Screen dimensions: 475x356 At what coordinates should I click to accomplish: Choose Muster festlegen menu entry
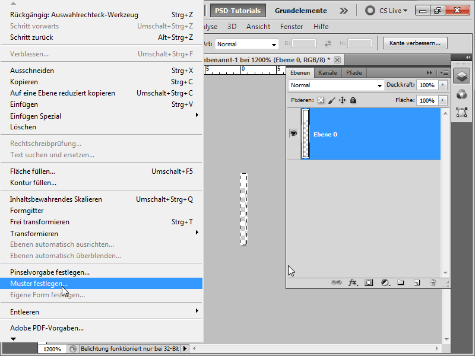(102, 284)
